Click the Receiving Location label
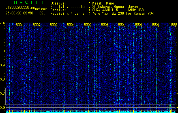This screenshot has height=113, width=178. [x=68, y=7]
